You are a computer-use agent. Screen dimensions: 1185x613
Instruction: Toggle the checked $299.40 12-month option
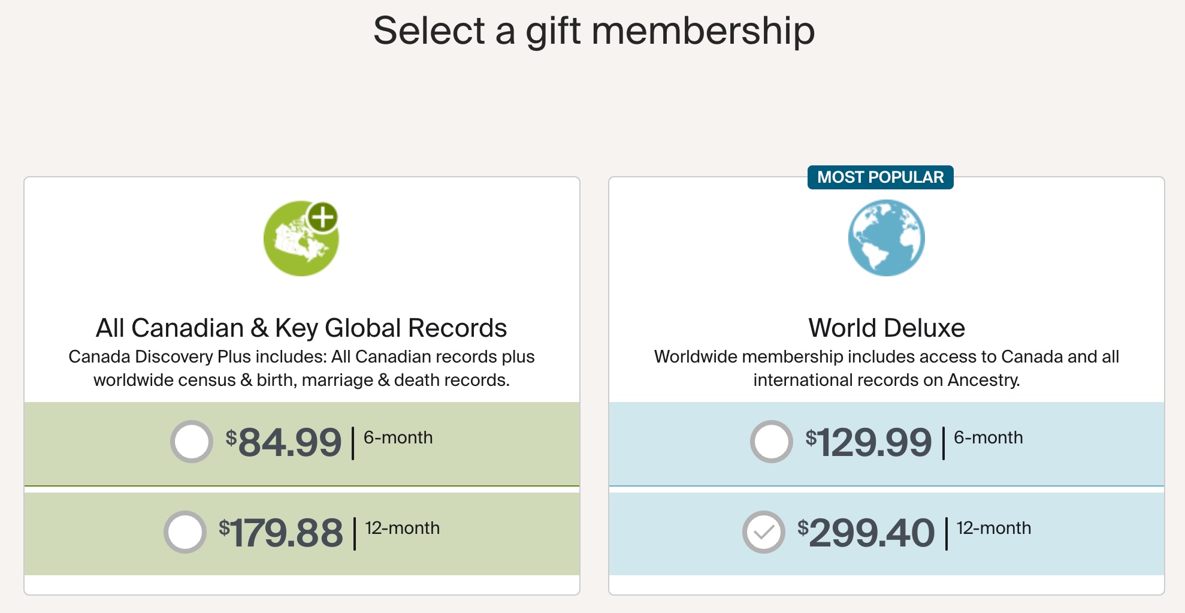tap(764, 532)
